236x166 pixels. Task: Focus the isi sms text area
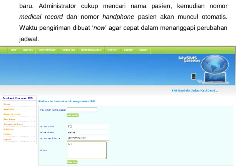(x=87, y=150)
